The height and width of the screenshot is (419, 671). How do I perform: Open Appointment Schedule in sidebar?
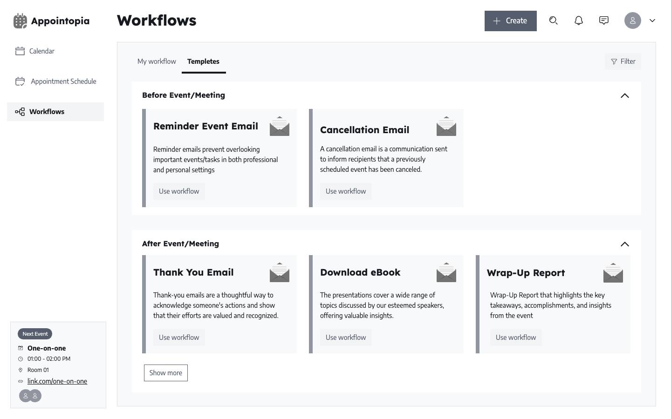point(63,81)
